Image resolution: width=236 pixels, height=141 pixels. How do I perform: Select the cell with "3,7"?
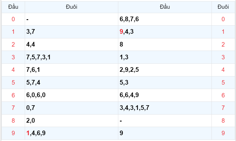pos(31,32)
